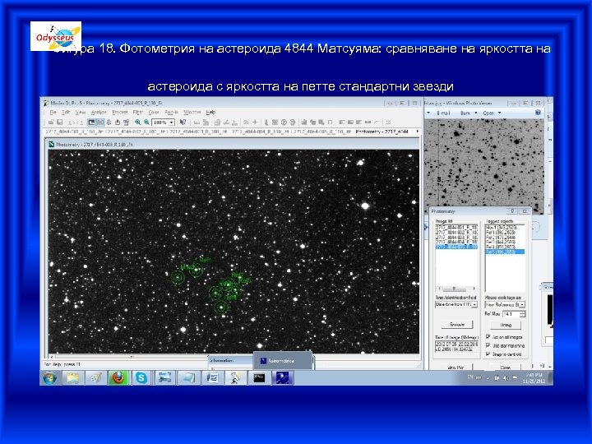Click the Save toolbar icon
This screenshot has height=444, width=592.
point(60,123)
